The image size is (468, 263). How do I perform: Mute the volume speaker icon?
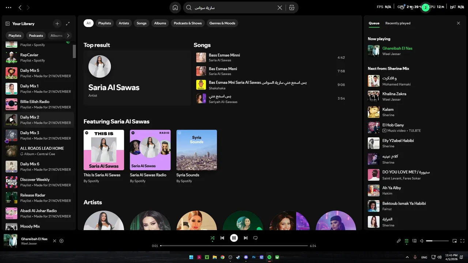pyautogui.click(x=422, y=241)
